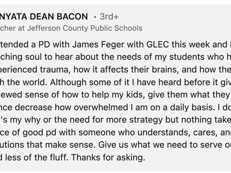Open the DEAN BACON commenter profile name
This screenshot has height=173, width=231.
click(x=44, y=16)
